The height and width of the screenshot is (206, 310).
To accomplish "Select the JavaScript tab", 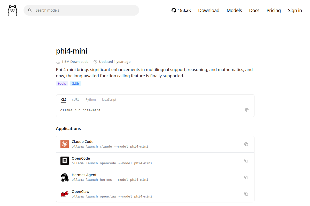I will pos(109,100).
